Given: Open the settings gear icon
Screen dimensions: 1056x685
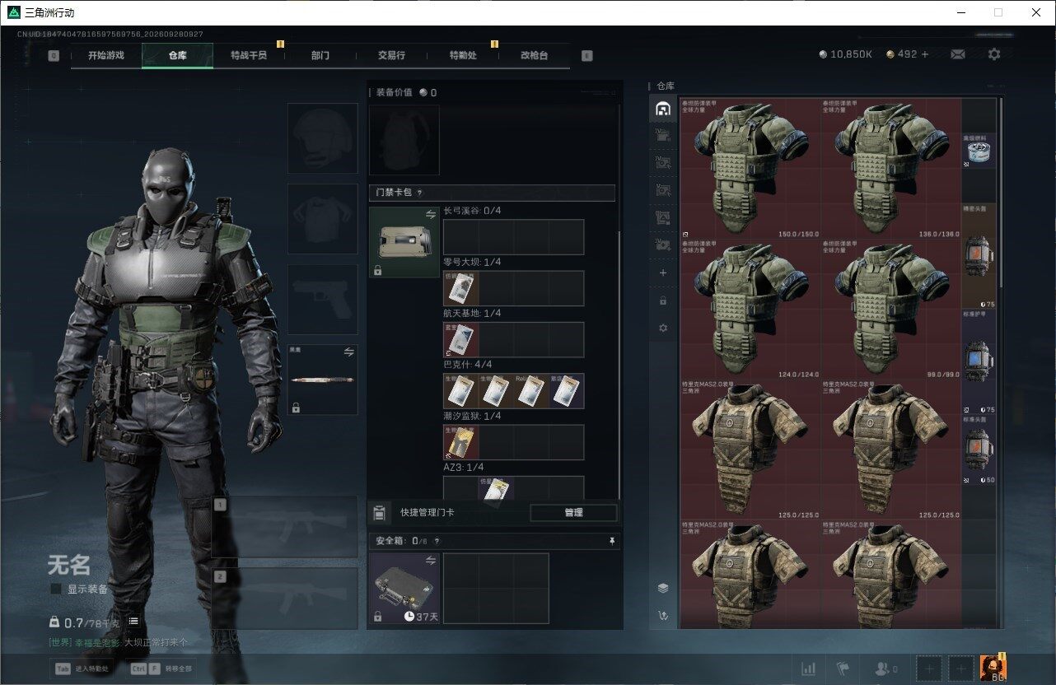Looking at the screenshot, I should [x=994, y=54].
